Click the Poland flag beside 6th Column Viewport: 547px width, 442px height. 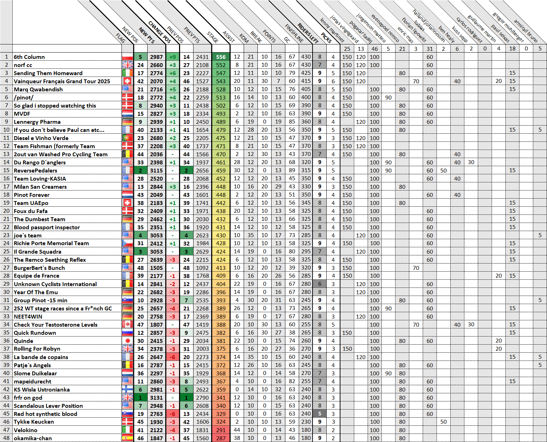click(x=127, y=57)
